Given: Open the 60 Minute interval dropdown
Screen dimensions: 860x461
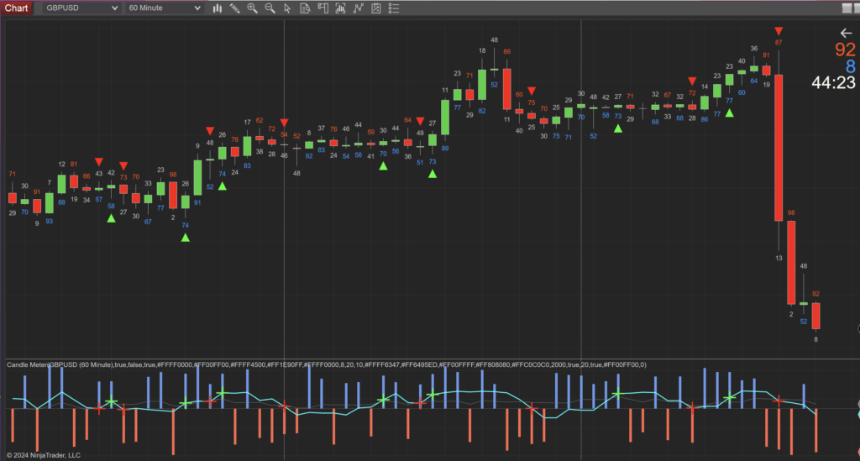Looking at the screenshot, I should pos(164,8).
